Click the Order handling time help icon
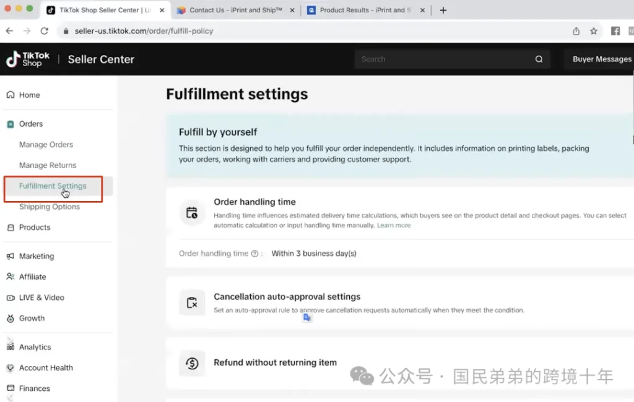The image size is (634, 402). pyautogui.click(x=254, y=254)
